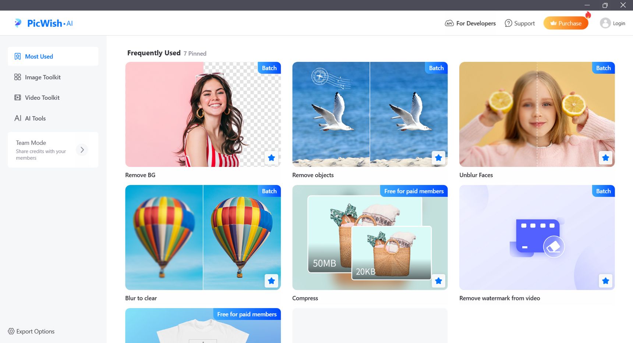Unpin Remove BG using its star
The height and width of the screenshot is (343, 633).
[271, 158]
